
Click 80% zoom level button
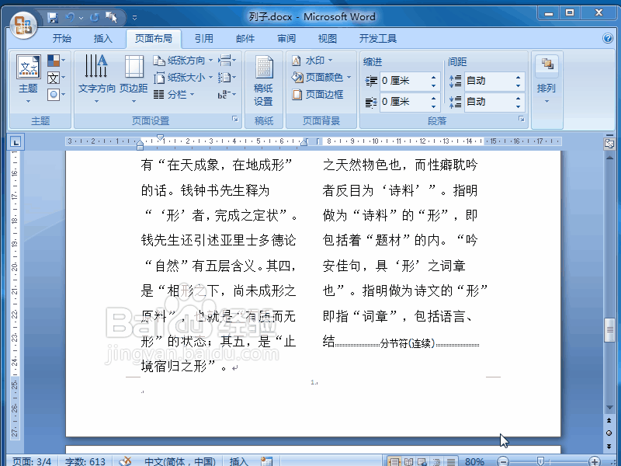[x=474, y=461]
